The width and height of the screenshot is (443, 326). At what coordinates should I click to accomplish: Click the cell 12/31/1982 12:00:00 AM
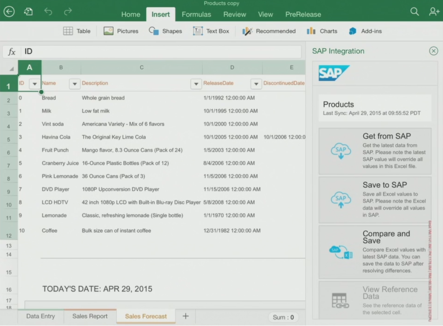coord(232,231)
